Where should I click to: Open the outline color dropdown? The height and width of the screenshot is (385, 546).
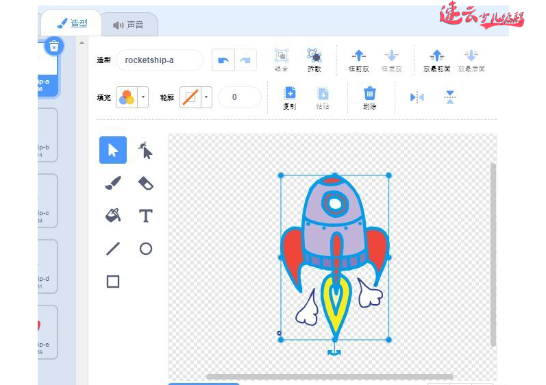tap(206, 97)
